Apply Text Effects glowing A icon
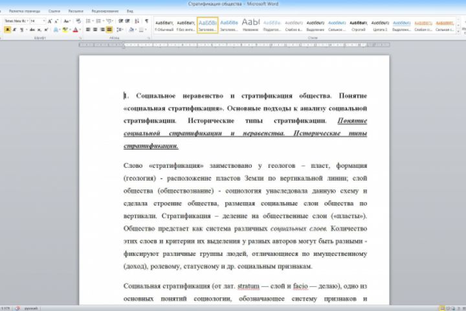The width and height of the screenshot is (466, 311). coord(56,30)
